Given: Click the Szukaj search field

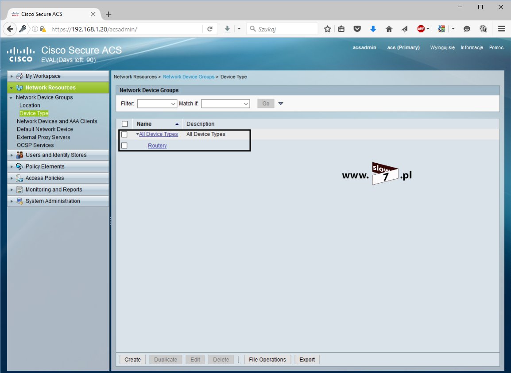Looking at the screenshot, I should click(282, 29).
